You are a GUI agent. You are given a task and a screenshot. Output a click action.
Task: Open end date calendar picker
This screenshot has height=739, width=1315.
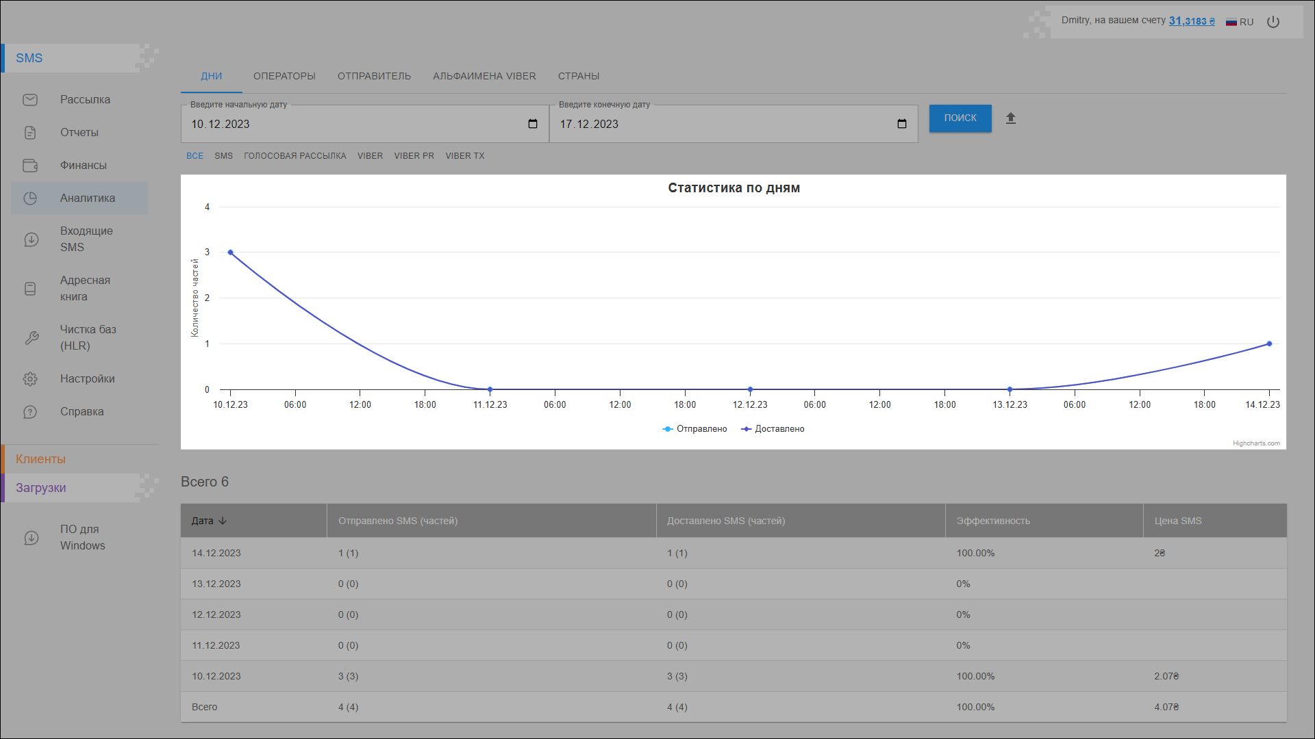point(902,124)
